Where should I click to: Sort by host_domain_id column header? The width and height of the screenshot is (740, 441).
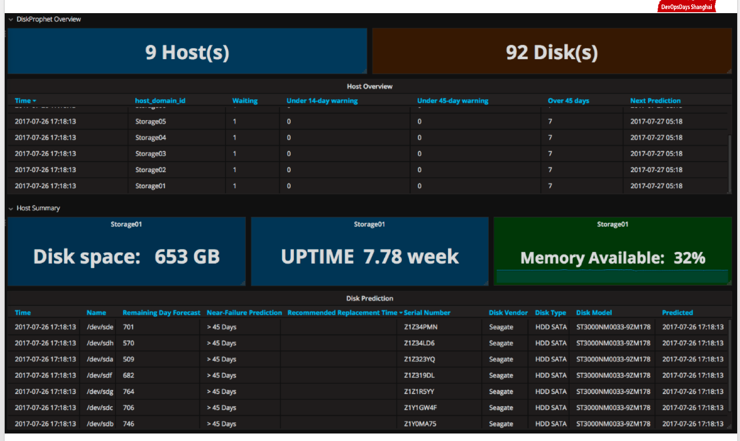(160, 100)
